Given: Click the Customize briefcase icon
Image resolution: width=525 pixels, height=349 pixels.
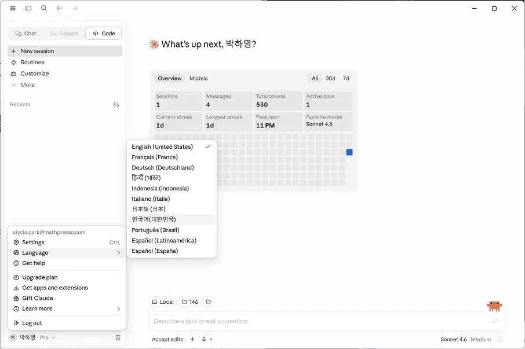Looking at the screenshot, I should tap(14, 74).
